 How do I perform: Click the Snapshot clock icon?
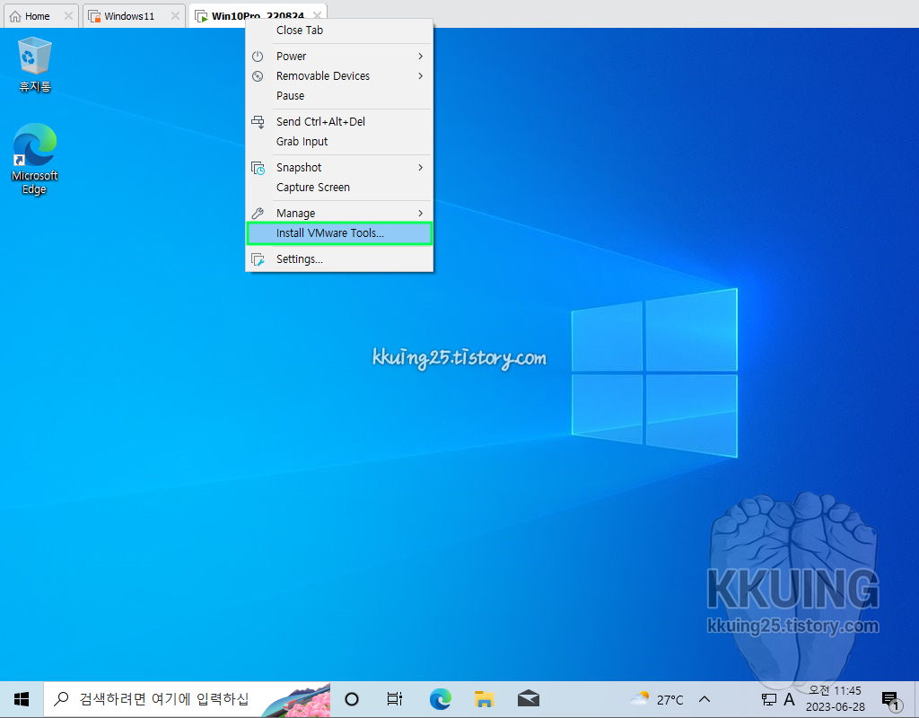click(x=258, y=168)
